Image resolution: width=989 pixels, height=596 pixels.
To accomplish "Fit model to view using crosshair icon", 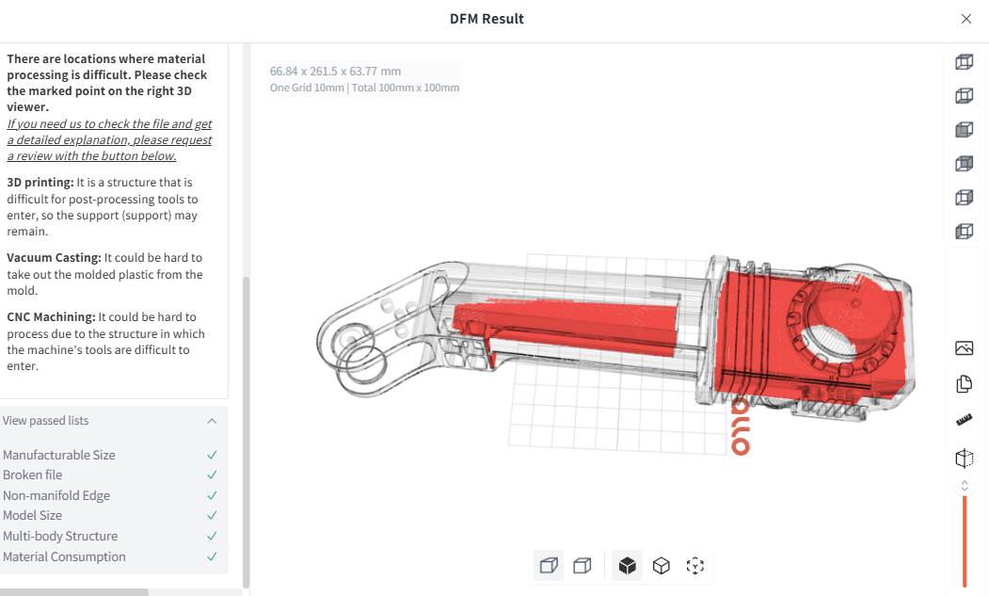I will [694, 565].
